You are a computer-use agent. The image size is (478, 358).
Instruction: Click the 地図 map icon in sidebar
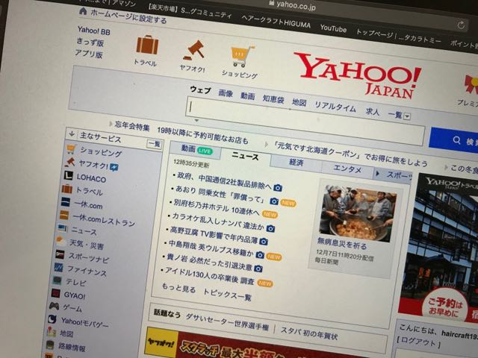pyautogui.click(x=51, y=331)
